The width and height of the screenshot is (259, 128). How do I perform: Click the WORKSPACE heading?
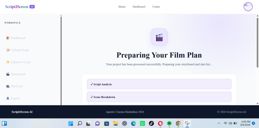[13, 23]
